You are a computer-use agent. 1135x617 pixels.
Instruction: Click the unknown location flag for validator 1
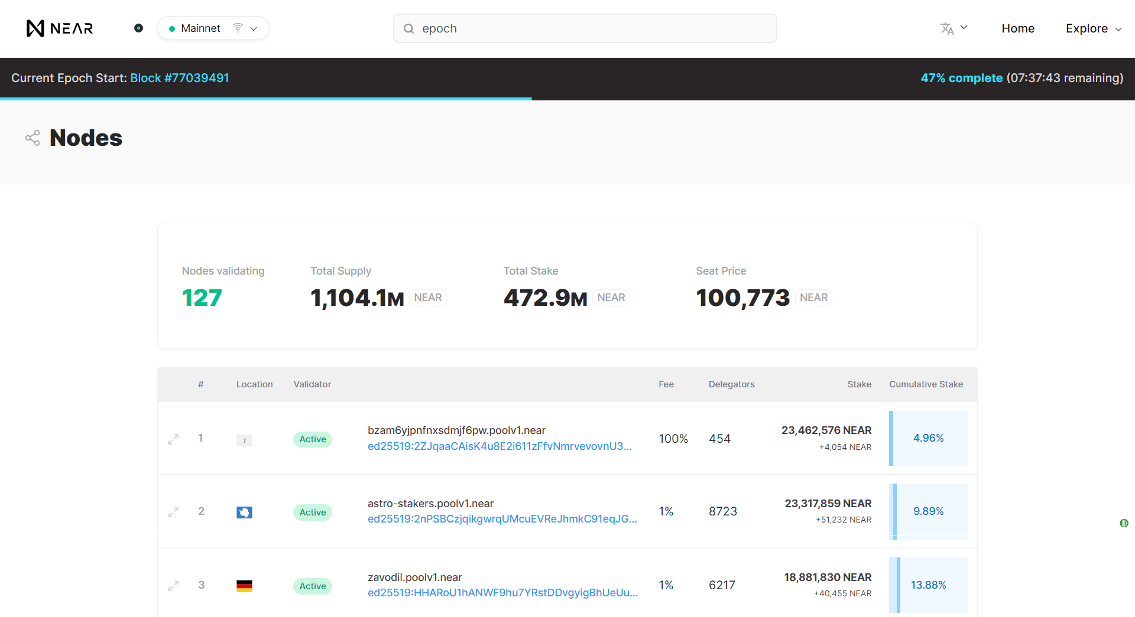coord(244,440)
